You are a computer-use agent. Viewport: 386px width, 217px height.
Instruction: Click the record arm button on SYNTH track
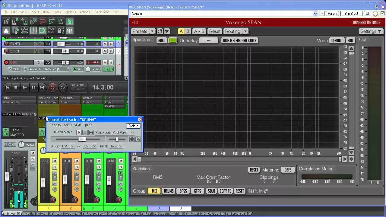point(6,44)
